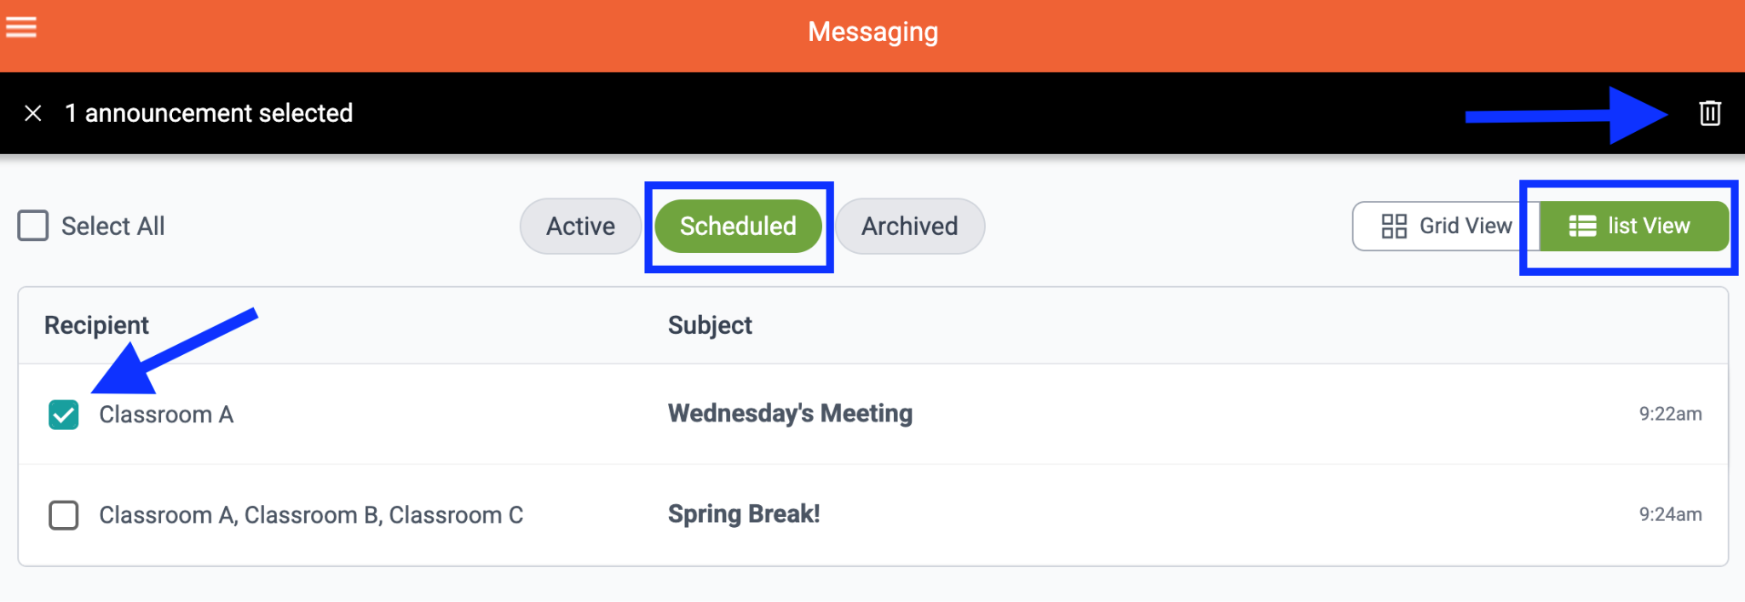Open the Spring Break! announcement
Viewport: 1745px width, 602px height.
pos(744,514)
